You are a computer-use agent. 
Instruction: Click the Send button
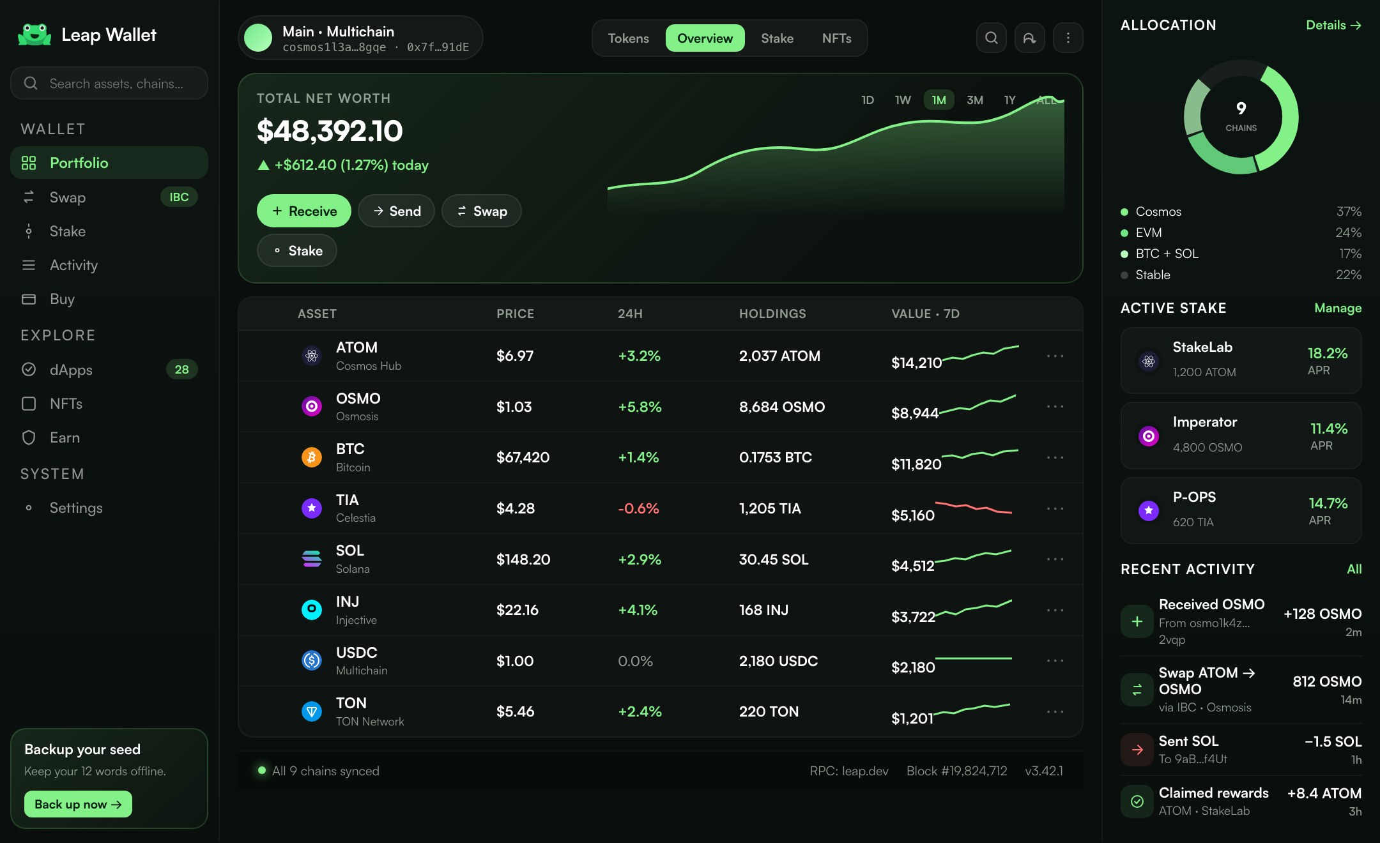[x=396, y=211]
